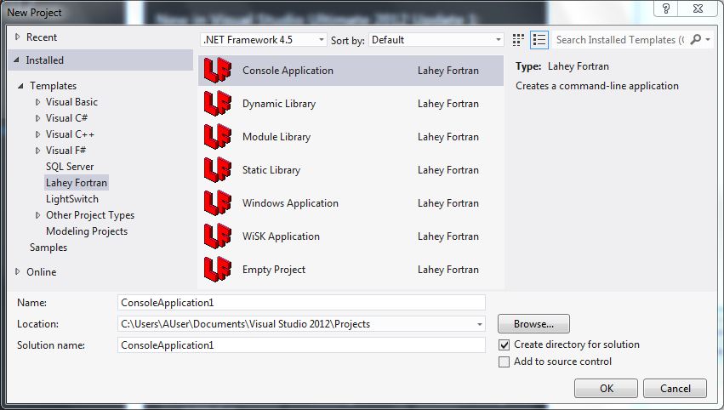Select Visual C# category label
Screen dimensions: 724x410
tap(66, 118)
